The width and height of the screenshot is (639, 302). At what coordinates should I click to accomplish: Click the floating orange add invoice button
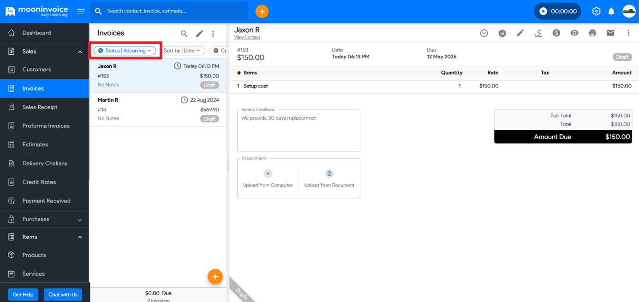[x=215, y=276]
